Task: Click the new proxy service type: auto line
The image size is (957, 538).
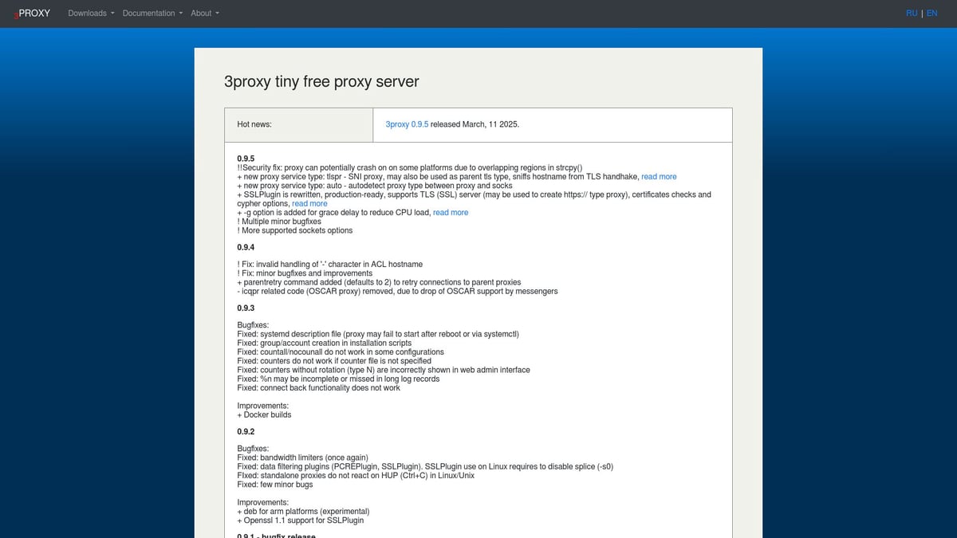Action: pos(375,186)
